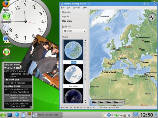Click the 'Europe' label on the map
The image size is (158, 118).
pyautogui.click(x=128, y=47)
